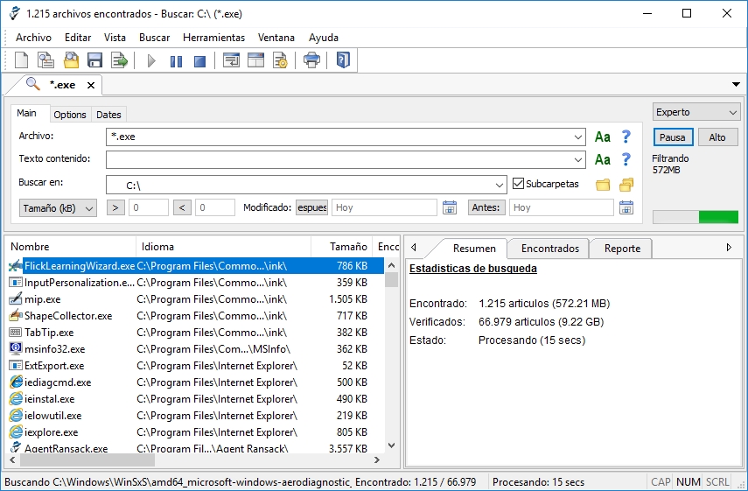Open the tab list dropdown arrow

point(736,85)
